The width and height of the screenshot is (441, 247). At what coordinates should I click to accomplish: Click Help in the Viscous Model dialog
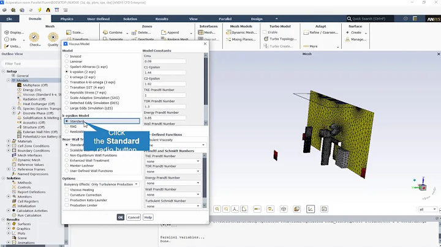point(148,217)
